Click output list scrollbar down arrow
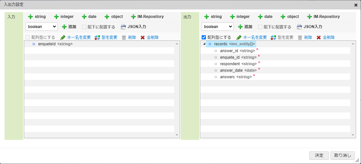This screenshot has width=361, height=164. (x=353, y=135)
